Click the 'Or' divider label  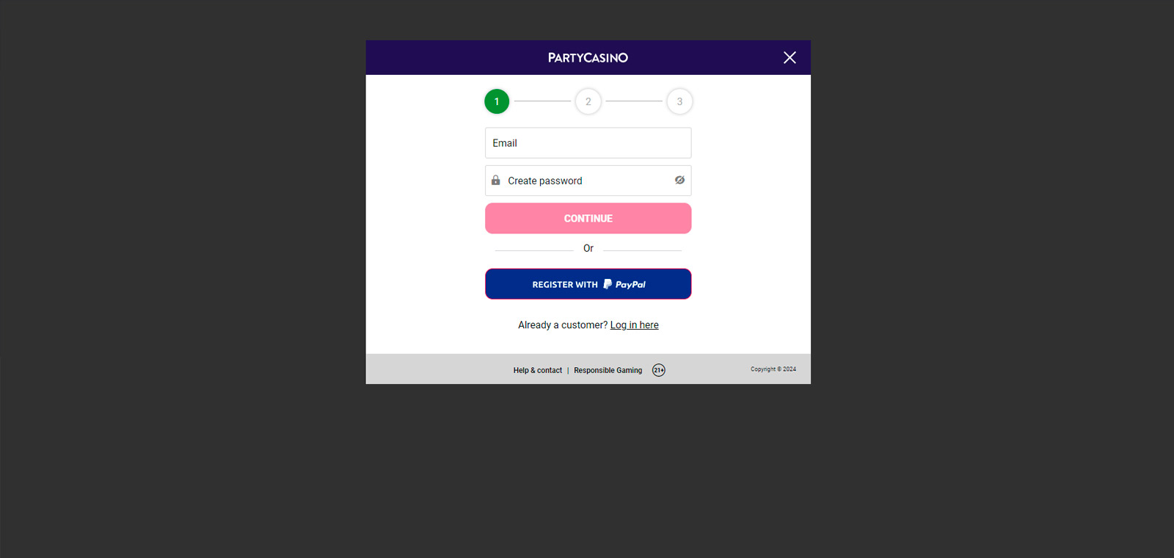tap(588, 248)
